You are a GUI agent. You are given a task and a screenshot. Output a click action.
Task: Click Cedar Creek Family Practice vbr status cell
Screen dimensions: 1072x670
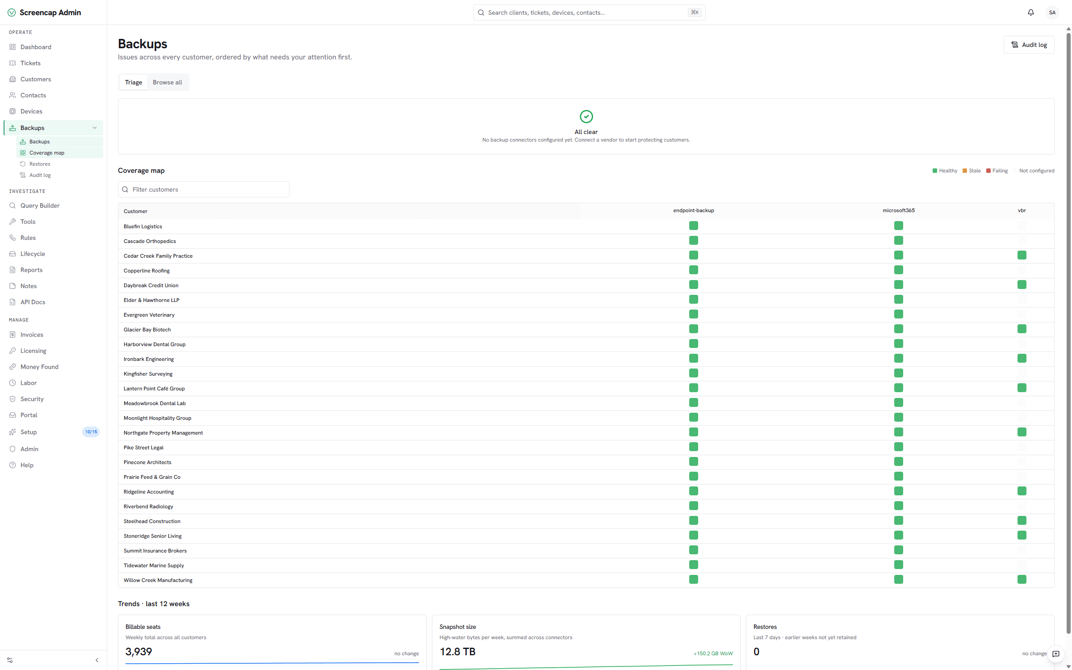pyautogui.click(x=1022, y=255)
